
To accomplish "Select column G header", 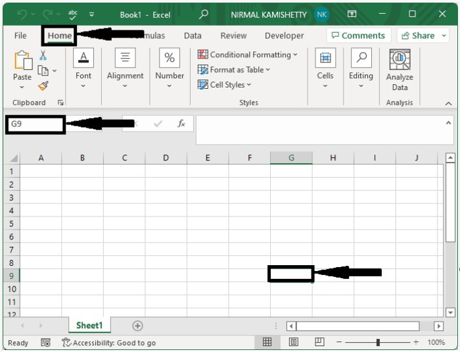I will point(291,158).
